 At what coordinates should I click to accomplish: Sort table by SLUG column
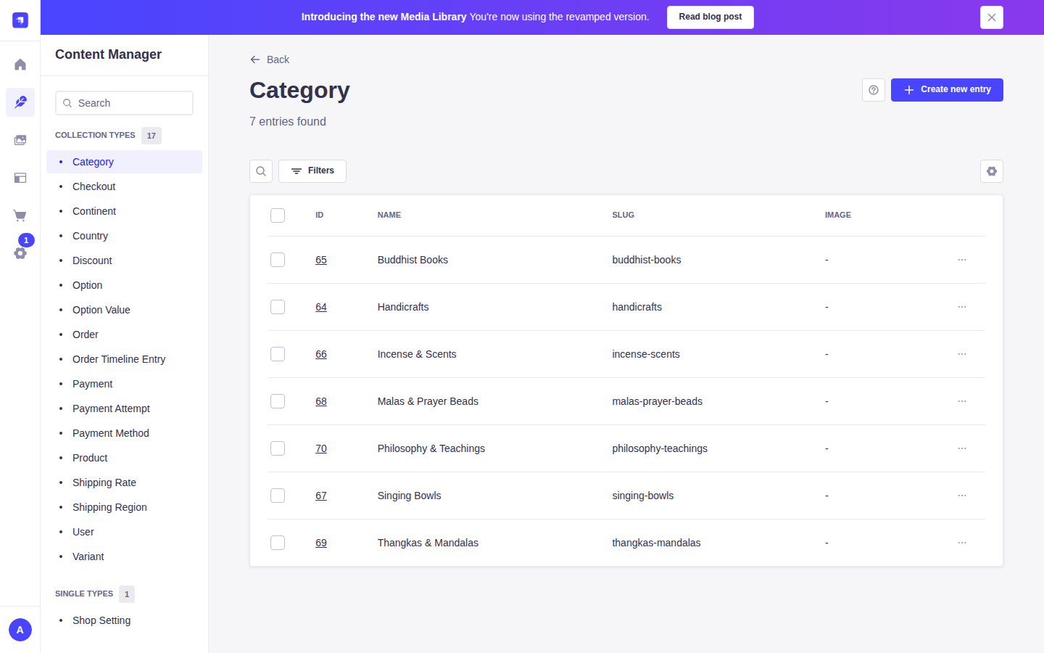pos(623,215)
